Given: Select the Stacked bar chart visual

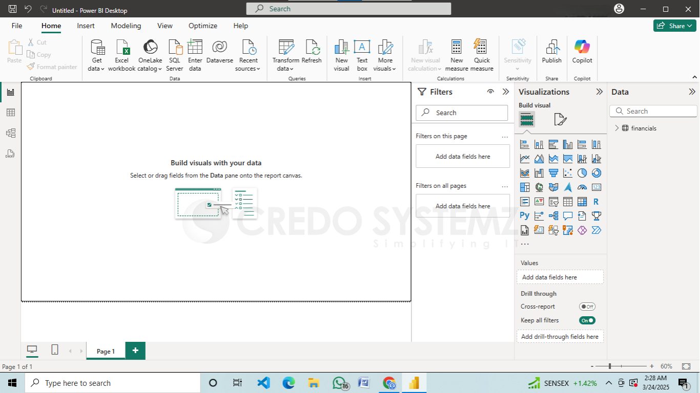Looking at the screenshot, I should coord(525,144).
